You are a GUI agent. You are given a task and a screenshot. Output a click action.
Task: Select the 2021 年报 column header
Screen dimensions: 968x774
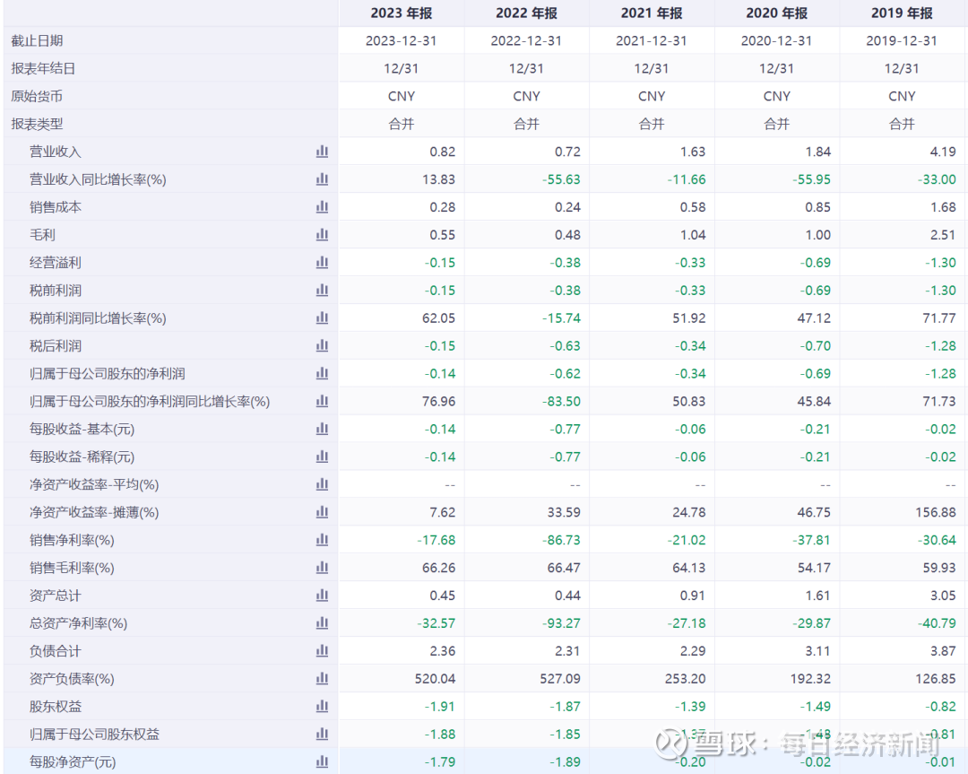[652, 13]
